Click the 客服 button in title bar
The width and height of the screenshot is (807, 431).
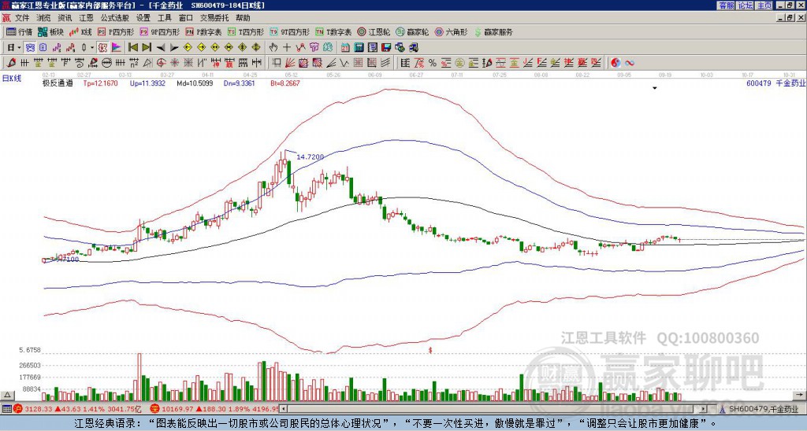(x=727, y=6)
